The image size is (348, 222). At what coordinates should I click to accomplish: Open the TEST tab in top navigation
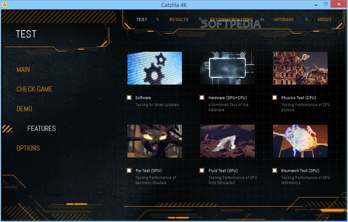[x=142, y=20]
